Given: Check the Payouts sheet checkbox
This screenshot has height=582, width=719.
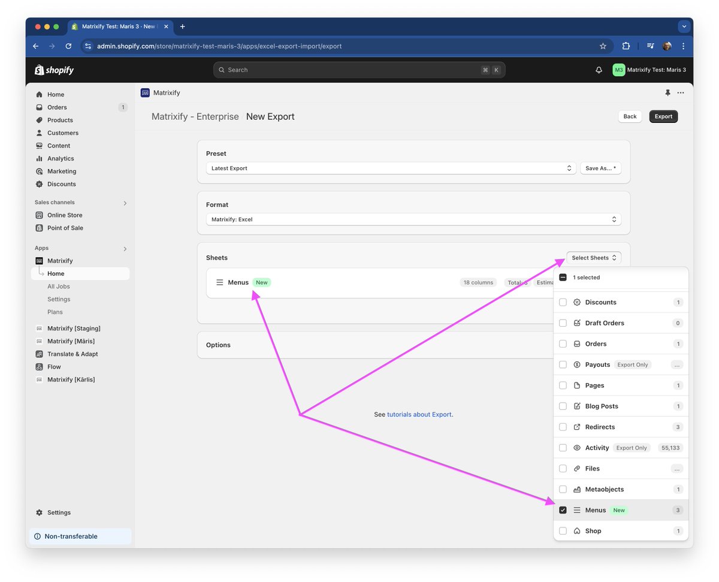Looking at the screenshot, I should [563, 364].
